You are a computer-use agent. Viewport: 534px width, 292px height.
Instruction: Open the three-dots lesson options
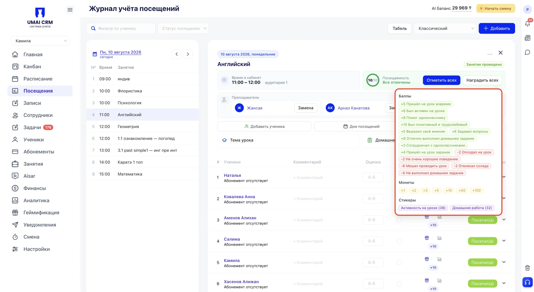[490, 54]
